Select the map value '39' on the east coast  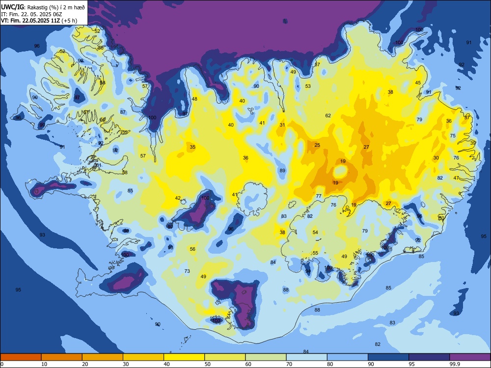pos(473,143)
